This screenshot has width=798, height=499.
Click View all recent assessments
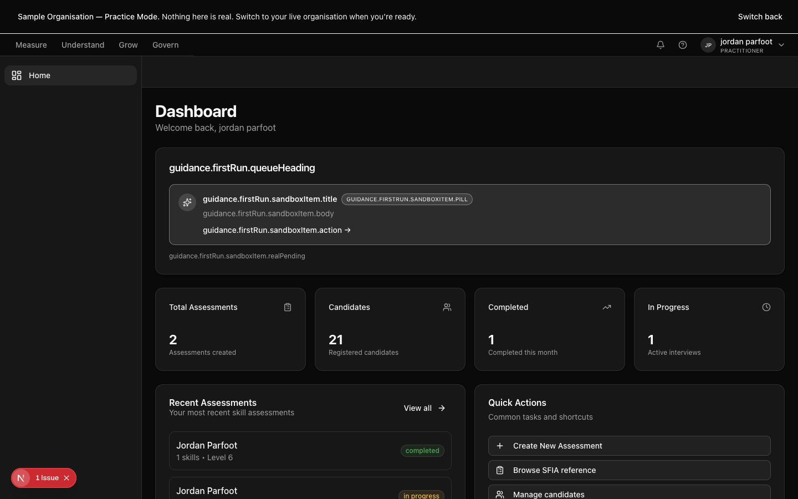point(424,408)
